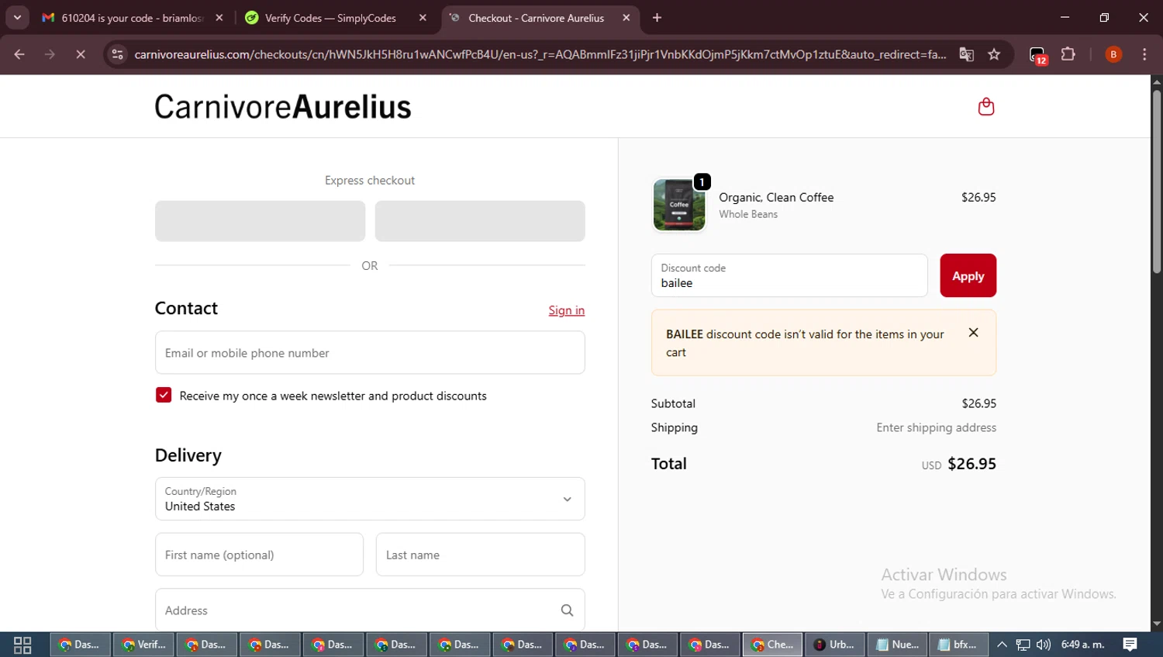
Task: Open the network icon in system tray
Action: (1023, 645)
